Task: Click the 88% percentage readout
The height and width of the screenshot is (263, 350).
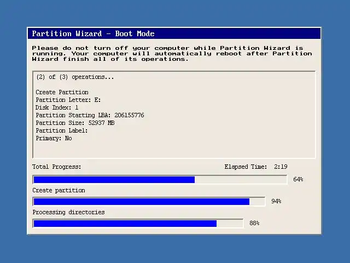Action: click(254, 223)
